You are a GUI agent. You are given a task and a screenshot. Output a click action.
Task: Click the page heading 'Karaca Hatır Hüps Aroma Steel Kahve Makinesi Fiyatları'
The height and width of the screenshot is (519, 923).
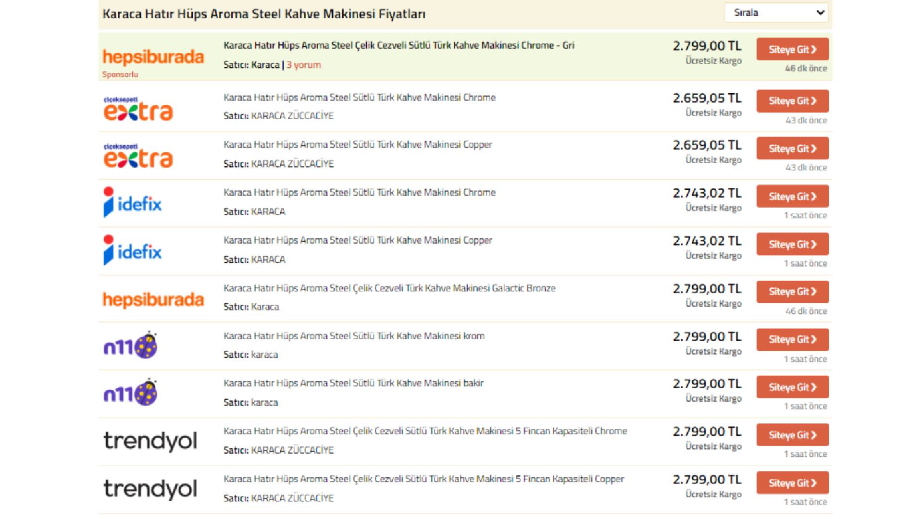coord(264,14)
